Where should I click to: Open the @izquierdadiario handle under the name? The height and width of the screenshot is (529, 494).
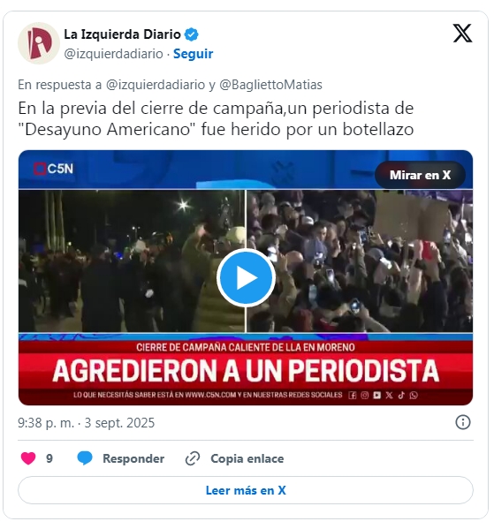(113, 54)
